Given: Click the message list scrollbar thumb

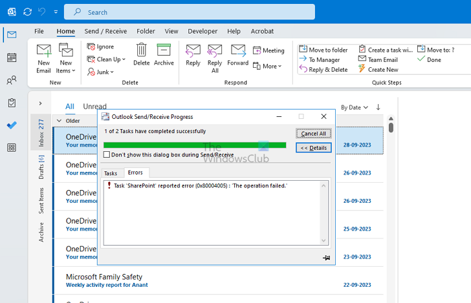Looking at the screenshot, I should 391,128.
